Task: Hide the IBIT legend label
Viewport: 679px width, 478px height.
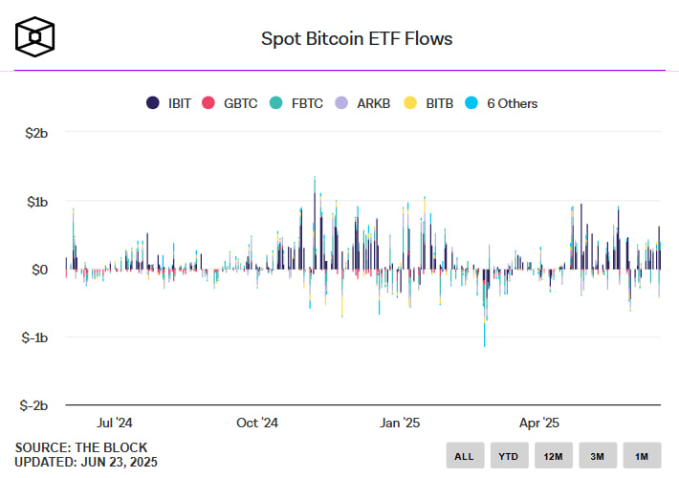Action: (x=180, y=103)
